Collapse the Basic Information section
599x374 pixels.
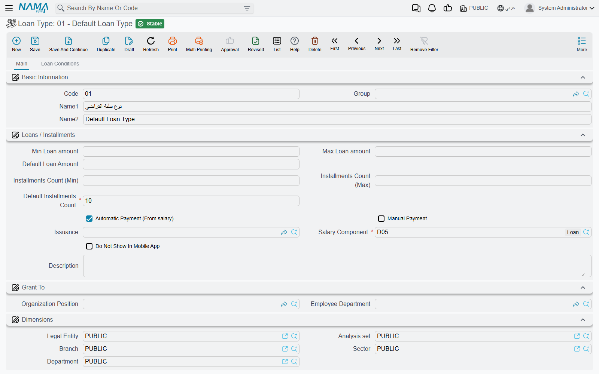[583, 77]
